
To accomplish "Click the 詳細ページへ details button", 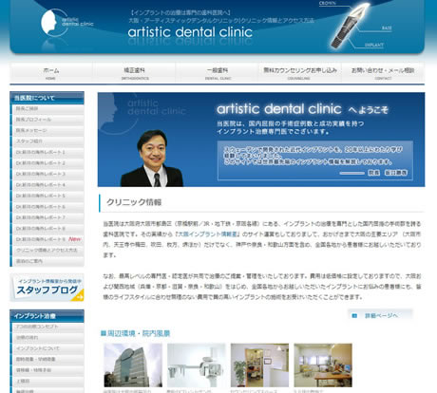I will (380, 315).
